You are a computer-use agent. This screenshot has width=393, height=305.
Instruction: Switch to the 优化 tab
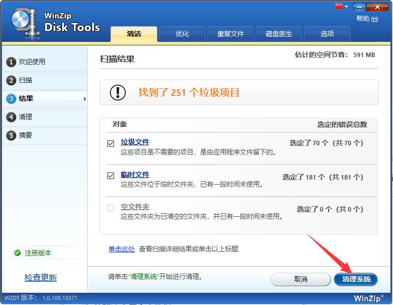point(182,34)
